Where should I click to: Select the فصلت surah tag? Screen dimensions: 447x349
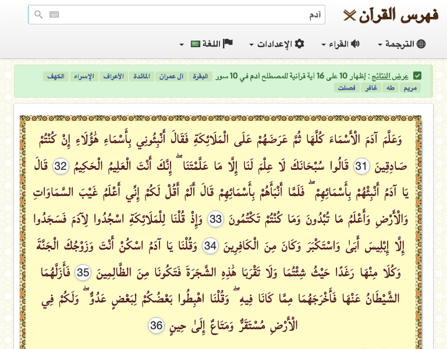point(347,88)
